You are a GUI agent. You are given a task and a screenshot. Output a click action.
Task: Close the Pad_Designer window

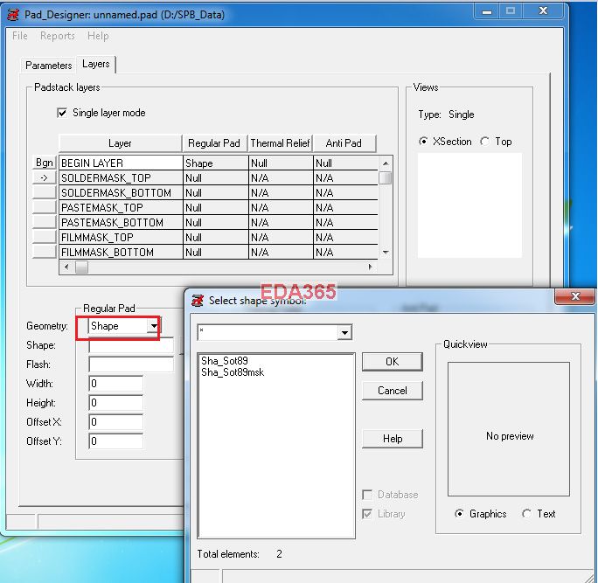(x=543, y=11)
